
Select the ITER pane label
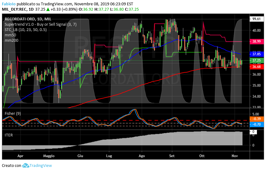pyautogui.click(x=9, y=135)
